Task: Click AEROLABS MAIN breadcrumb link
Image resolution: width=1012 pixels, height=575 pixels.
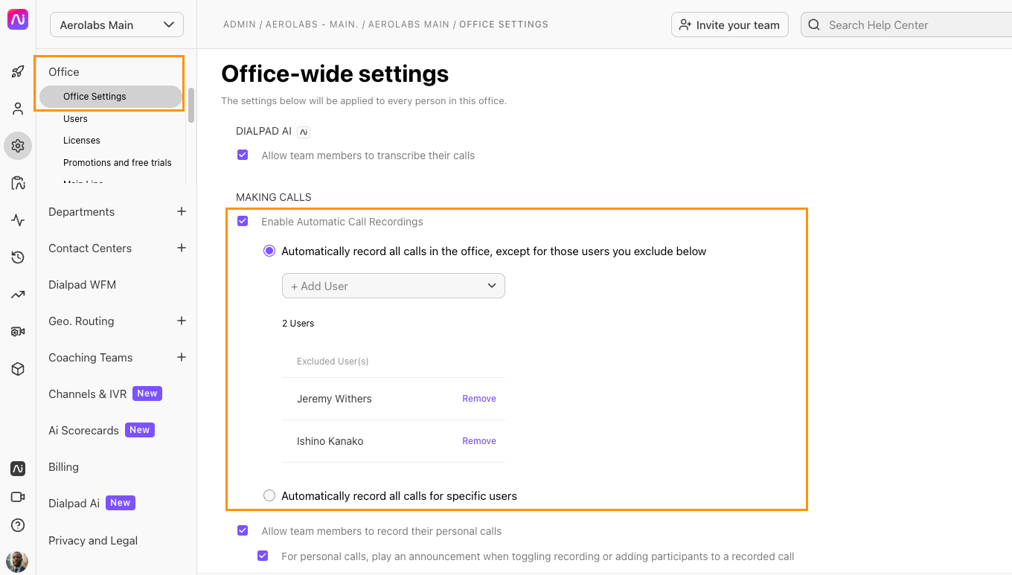Action: pyautogui.click(x=409, y=25)
